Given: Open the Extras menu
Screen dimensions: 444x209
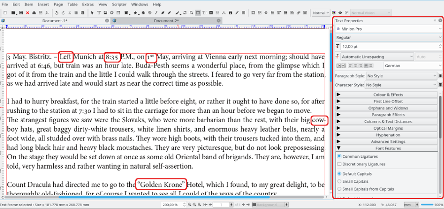Looking at the screenshot, I should [88, 4].
